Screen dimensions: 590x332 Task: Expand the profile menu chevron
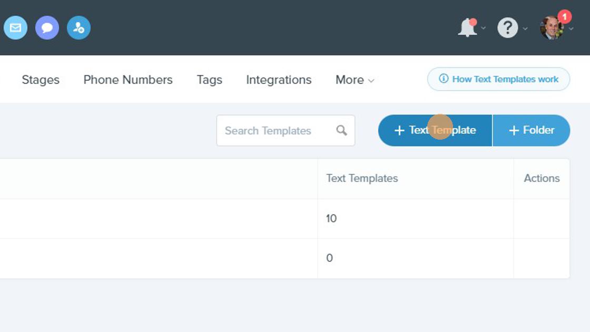tap(571, 28)
